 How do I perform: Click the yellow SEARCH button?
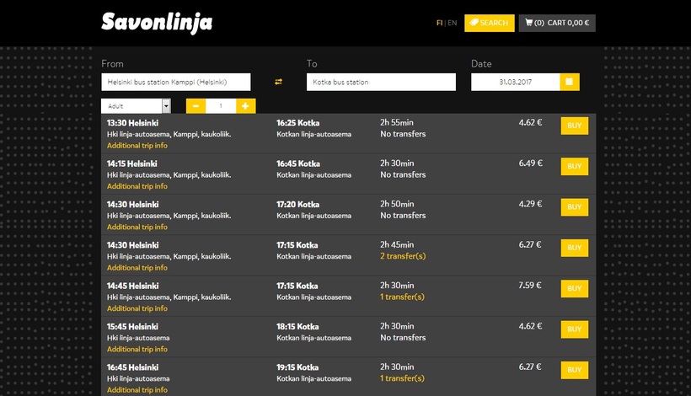pos(488,23)
